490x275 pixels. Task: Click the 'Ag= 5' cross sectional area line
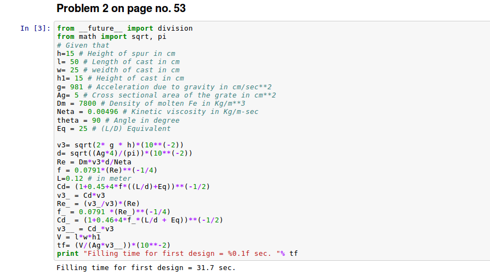[166, 95]
